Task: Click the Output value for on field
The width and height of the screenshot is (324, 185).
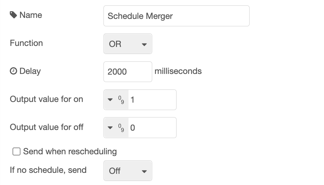Action: (x=152, y=100)
